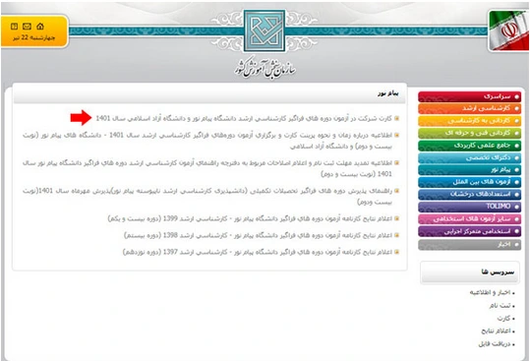This screenshot has height=361, width=530.
Task: Click the Sanjesh organization logo emblem
Action: click(x=265, y=30)
